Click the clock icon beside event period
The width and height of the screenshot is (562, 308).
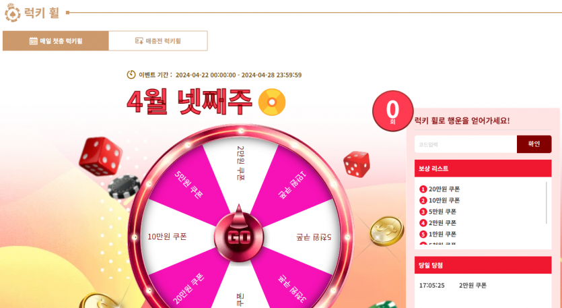[131, 75]
